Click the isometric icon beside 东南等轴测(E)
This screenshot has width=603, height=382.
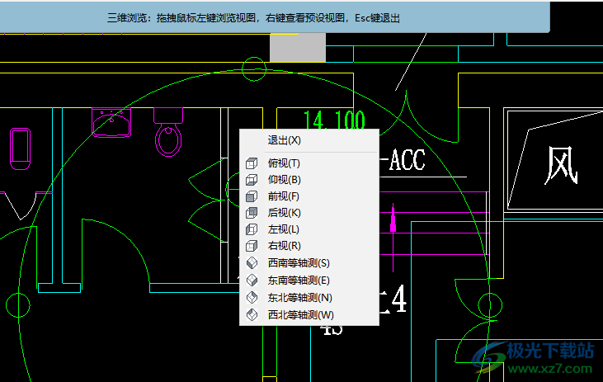point(252,281)
